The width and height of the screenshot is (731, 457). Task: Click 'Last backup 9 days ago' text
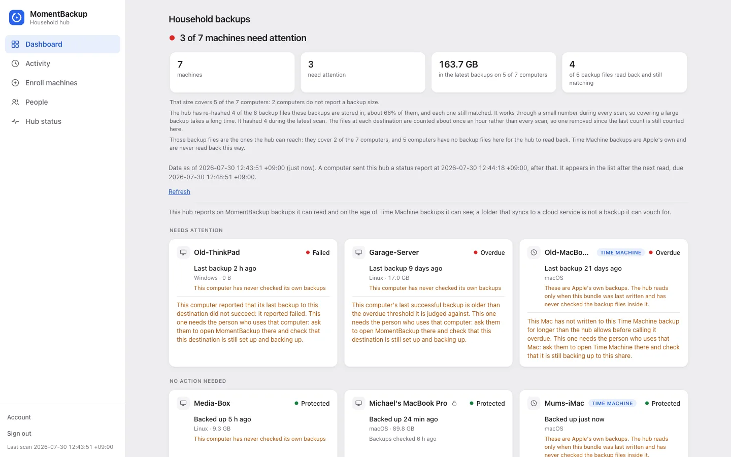406,268
